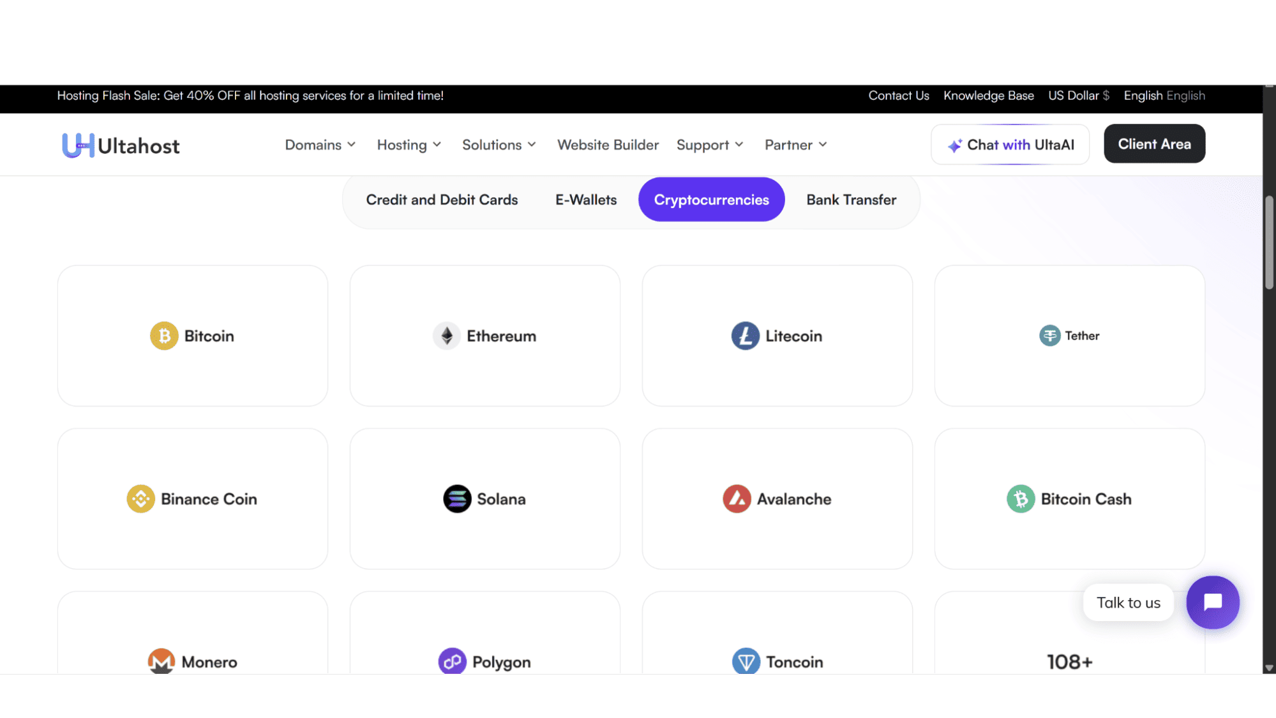
Task: Click the Binance Coin label text
Action: pos(209,499)
